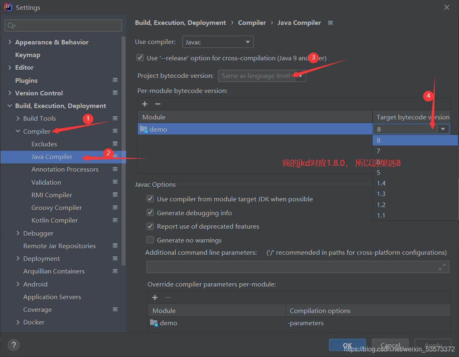This screenshot has width=459, height=357.
Task: Click the disabled remove button in override parameters
Action: [168, 297]
